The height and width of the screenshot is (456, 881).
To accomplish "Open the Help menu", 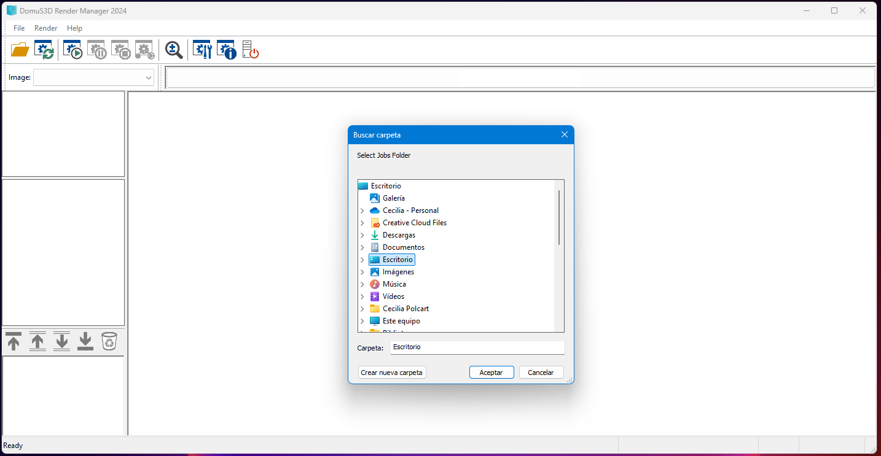I will 74,28.
